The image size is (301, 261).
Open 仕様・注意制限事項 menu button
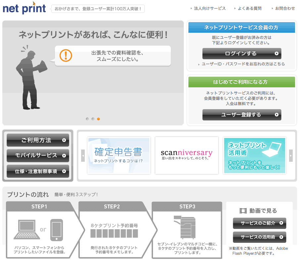click(x=38, y=171)
